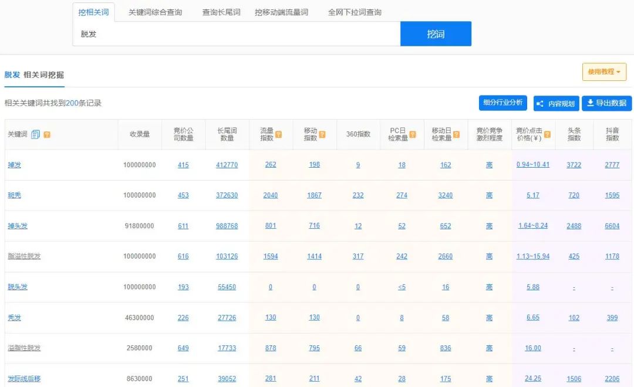Open help icon in 移动日检索量 header

(x=457, y=134)
